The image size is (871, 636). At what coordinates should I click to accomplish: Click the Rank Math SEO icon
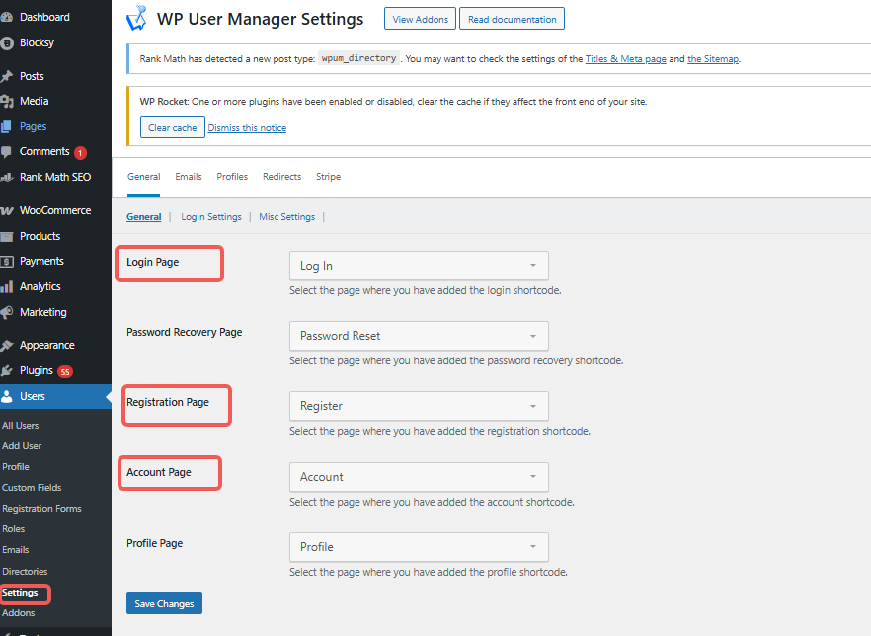pyautogui.click(x=7, y=178)
